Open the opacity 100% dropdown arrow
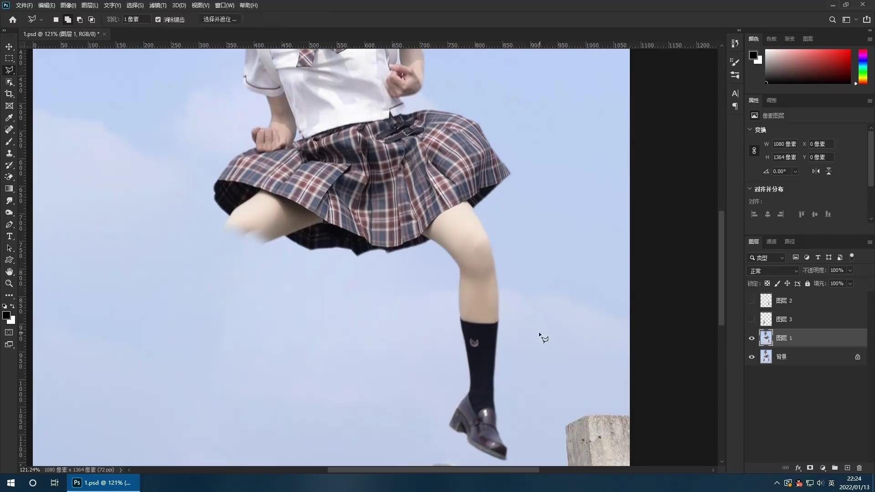 (x=850, y=271)
